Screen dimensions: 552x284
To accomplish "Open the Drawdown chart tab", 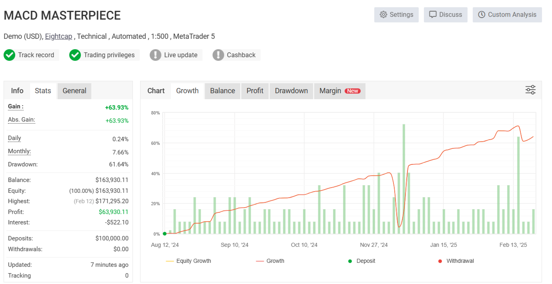I will 291,91.
